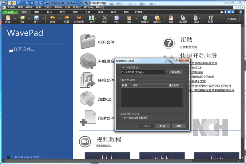Open the CD-ROM 驱动器 drive dropdown

166,72
